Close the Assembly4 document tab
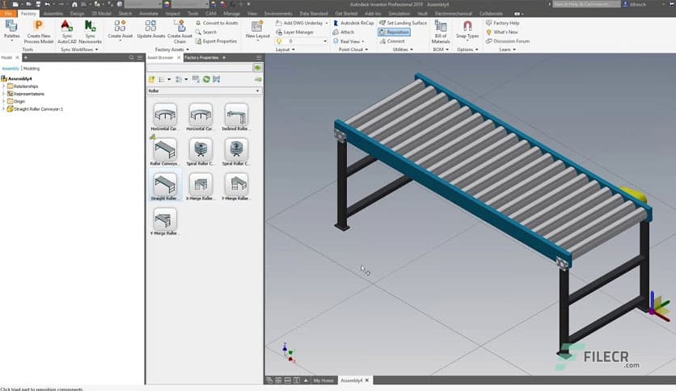 pyautogui.click(x=367, y=380)
